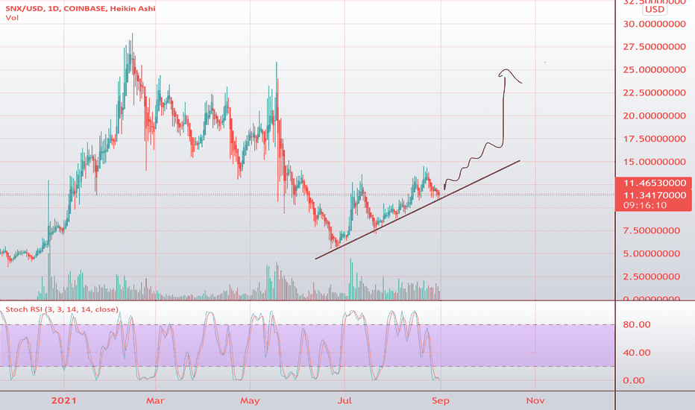Click the 27.50000000 price axis label
This screenshot has height=410, width=695.
[x=654, y=47]
